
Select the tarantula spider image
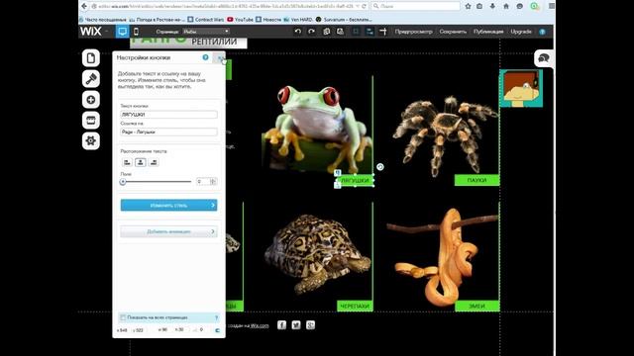coord(445,135)
